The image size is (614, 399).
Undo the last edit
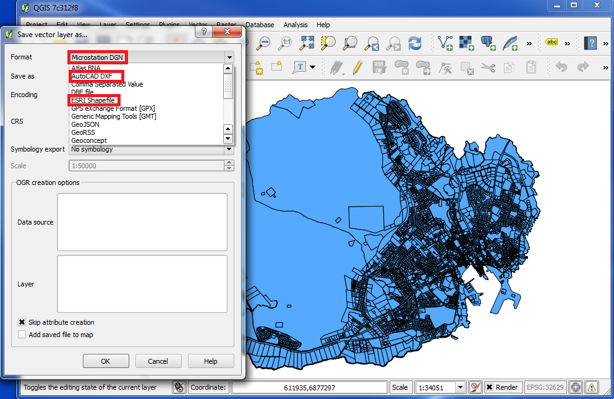point(561,67)
